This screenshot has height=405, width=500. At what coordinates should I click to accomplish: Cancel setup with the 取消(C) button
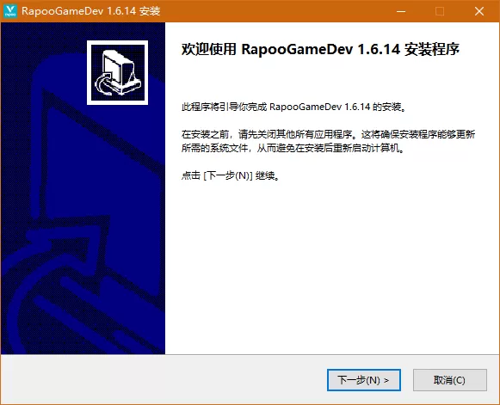449,380
